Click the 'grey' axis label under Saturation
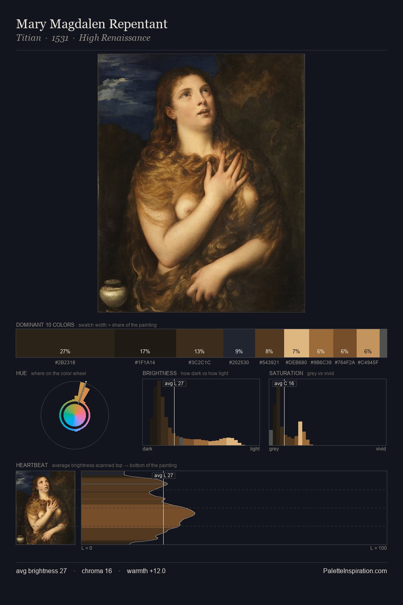The width and height of the screenshot is (403, 605). pyautogui.click(x=274, y=449)
